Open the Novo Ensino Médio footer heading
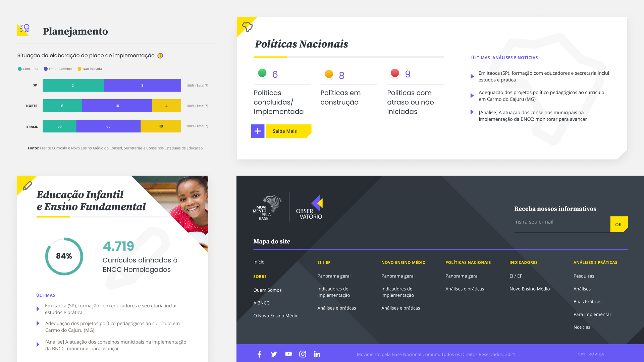Screen dimensions: 644x362 click(403, 262)
